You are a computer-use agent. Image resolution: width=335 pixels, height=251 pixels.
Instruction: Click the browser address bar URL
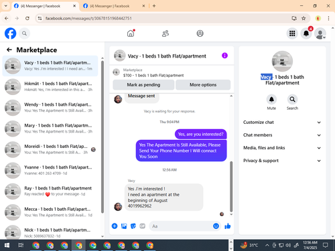(88, 18)
